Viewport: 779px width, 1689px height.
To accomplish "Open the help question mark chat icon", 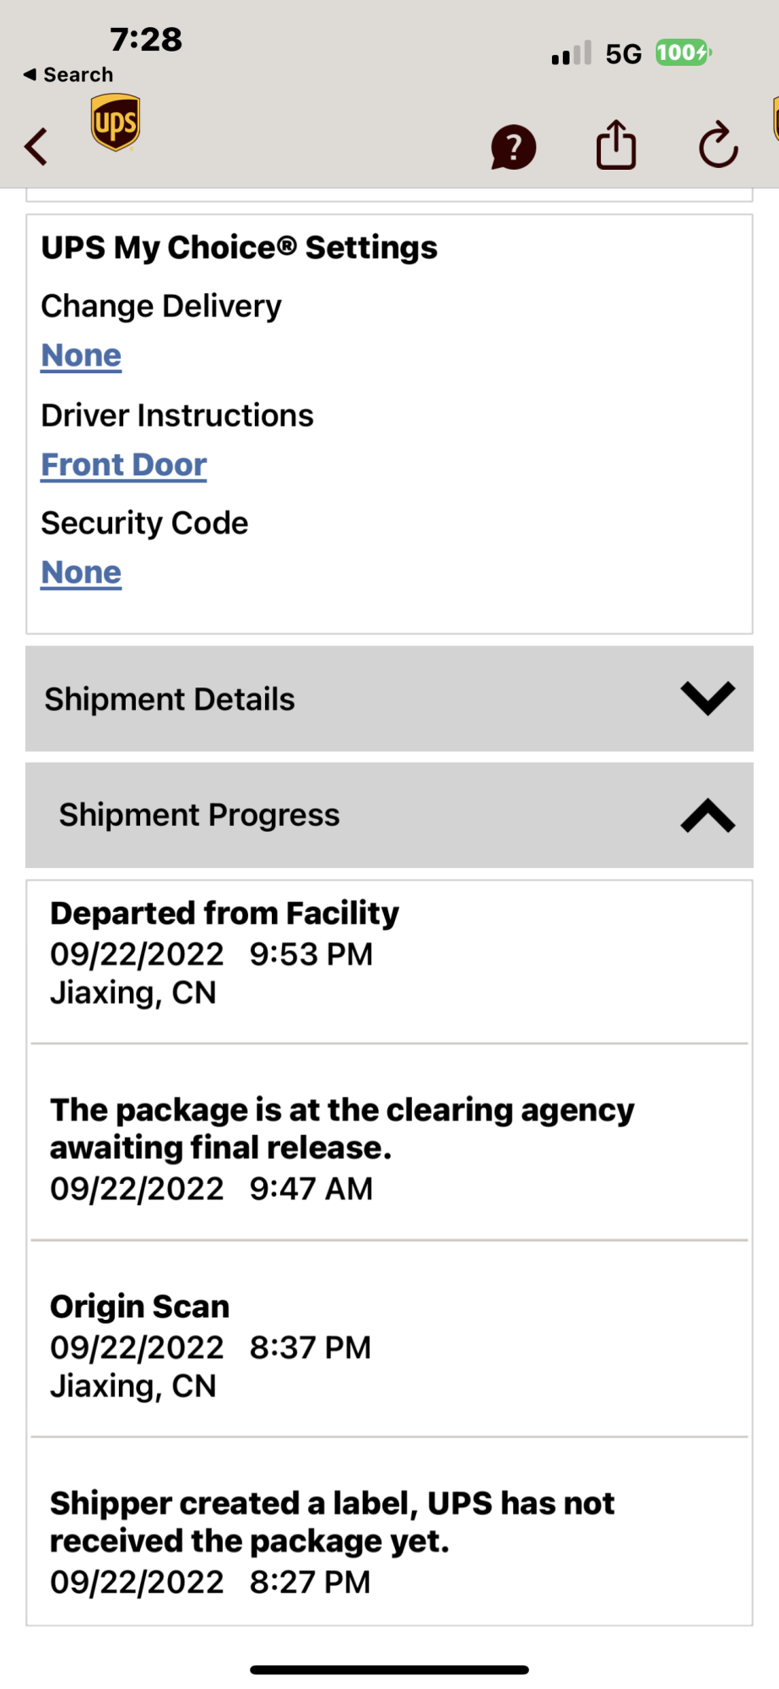I will click(x=513, y=147).
